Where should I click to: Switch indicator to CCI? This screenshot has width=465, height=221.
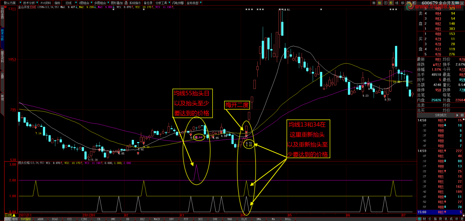pyautogui.click(x=70, y=219)
